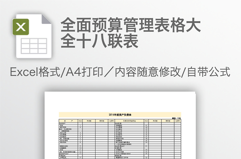Select the title 全面预算管理表格大全十八联表
This screenshot has height=159, width=241.
click(130, 33)
